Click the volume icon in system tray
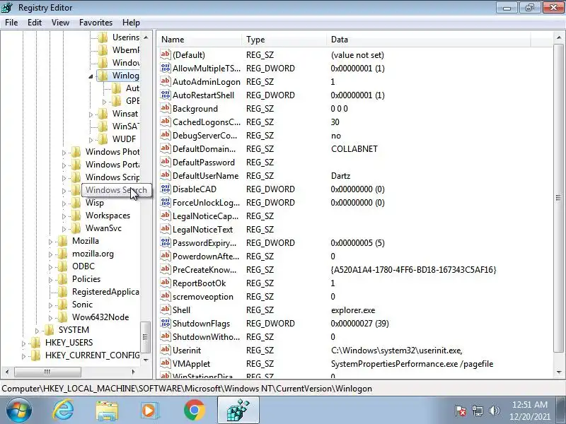566x424 pixels. (494, 411)
